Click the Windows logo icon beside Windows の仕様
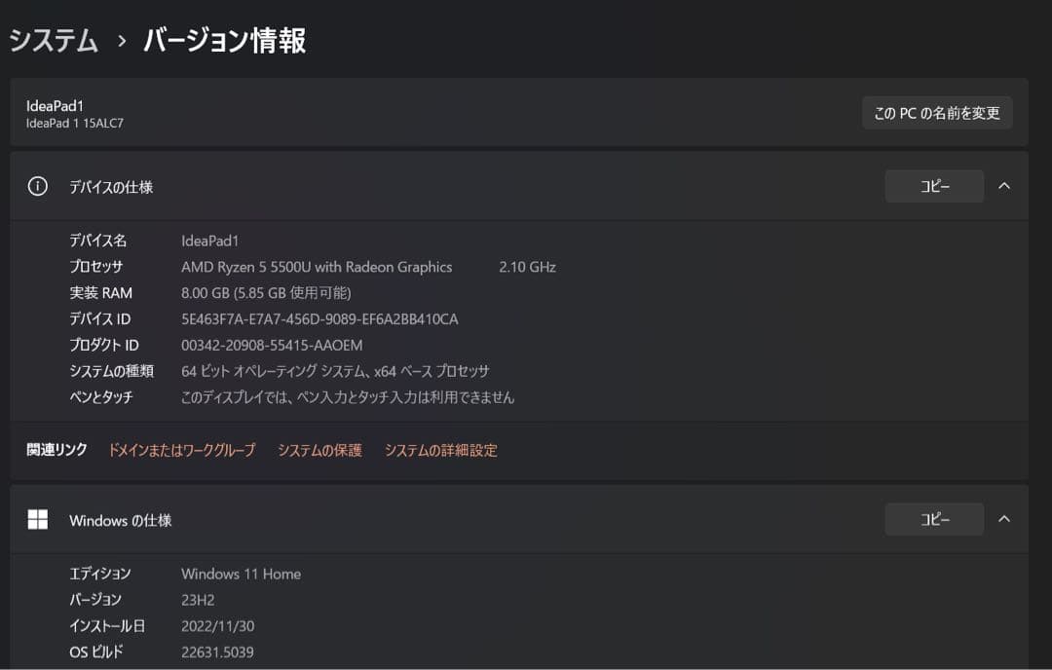 [x=37, y=519]
